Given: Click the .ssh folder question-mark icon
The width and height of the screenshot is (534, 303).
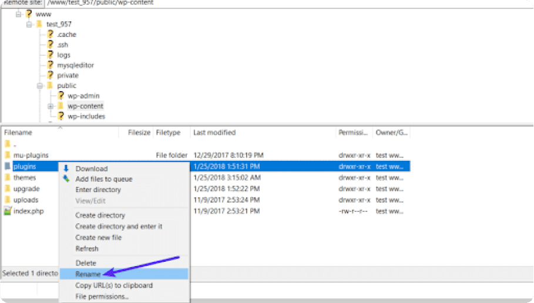Looking at the screenshot, I should 51,44.
